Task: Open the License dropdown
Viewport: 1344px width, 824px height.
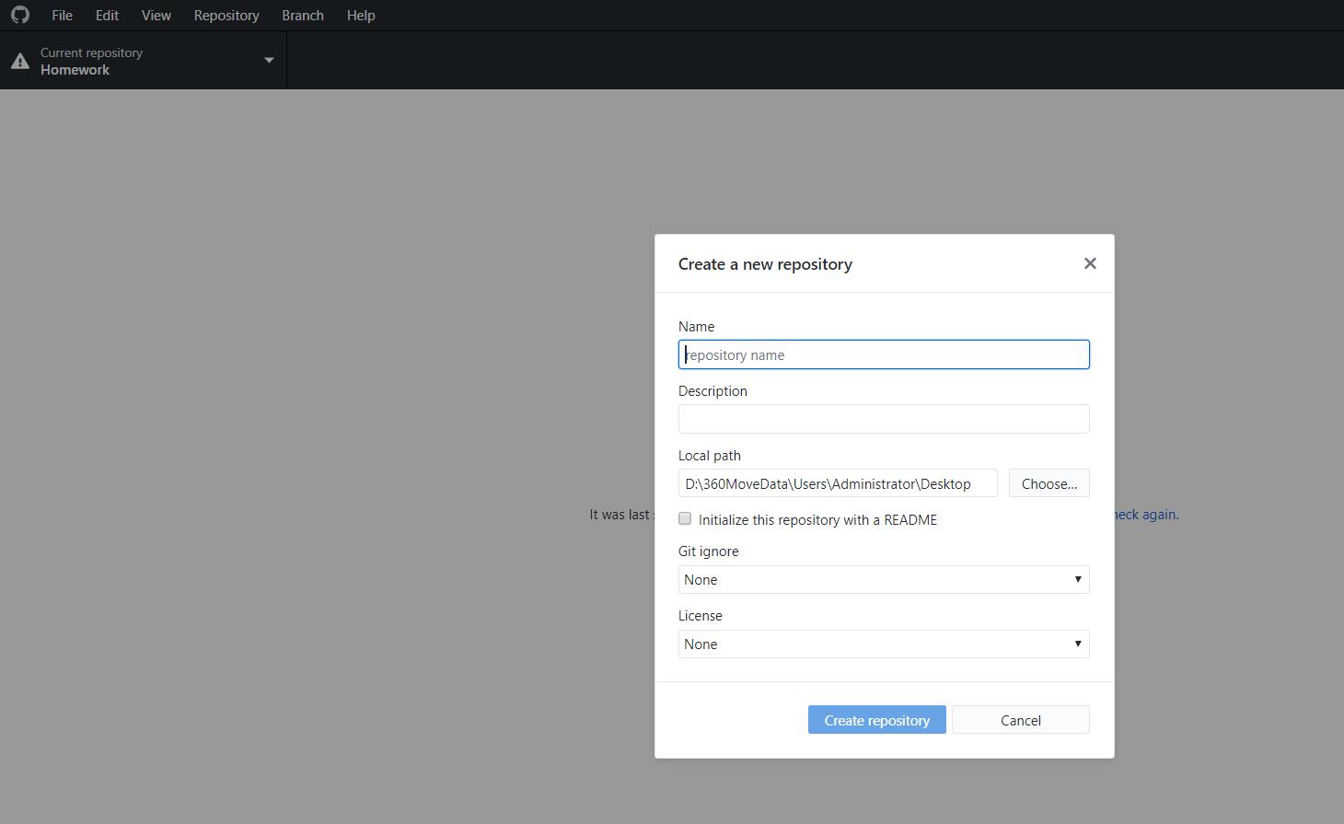Action: pyautogui.click(x=884, y=644)
